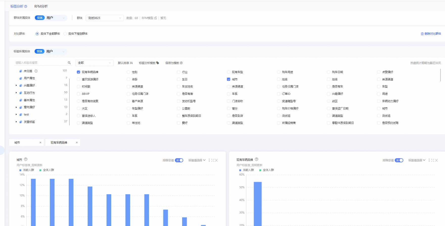
Task: Click 当前人群 legend swatch in 城市 chart
Action: coord(20,170)
